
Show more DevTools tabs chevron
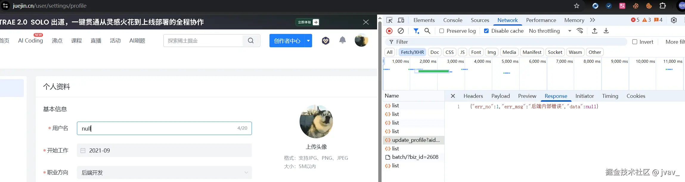593,20
